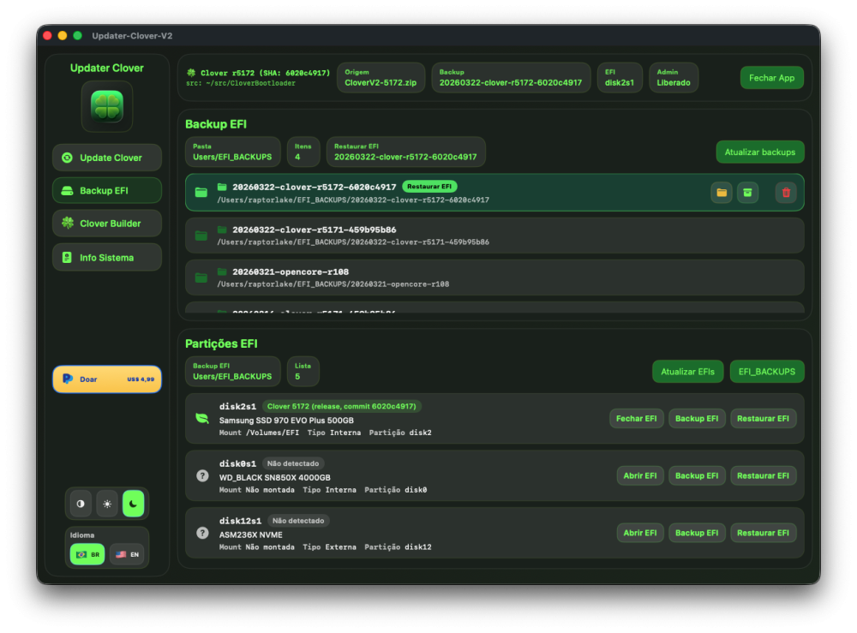This screenshot has width=857, height=633.
Task: Click the Itens 4 count chip
Action: tap(303, 152)
